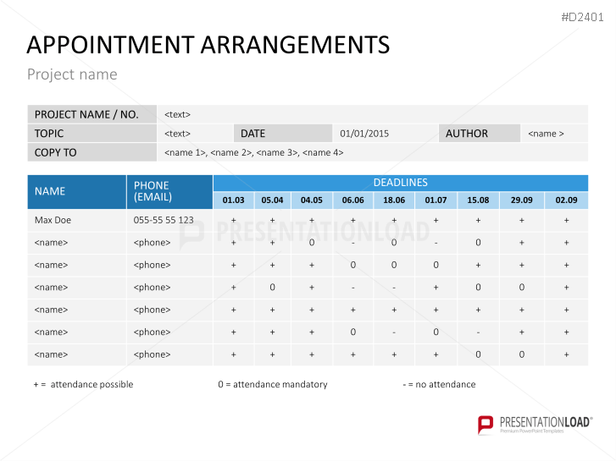Select the PROJECT NAME / NO. label cell
616x461 pixels.
[92, 114]
